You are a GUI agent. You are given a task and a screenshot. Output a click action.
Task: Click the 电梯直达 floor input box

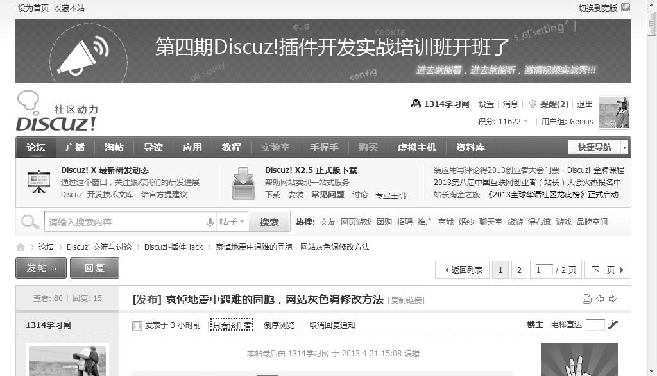point(595,325)
